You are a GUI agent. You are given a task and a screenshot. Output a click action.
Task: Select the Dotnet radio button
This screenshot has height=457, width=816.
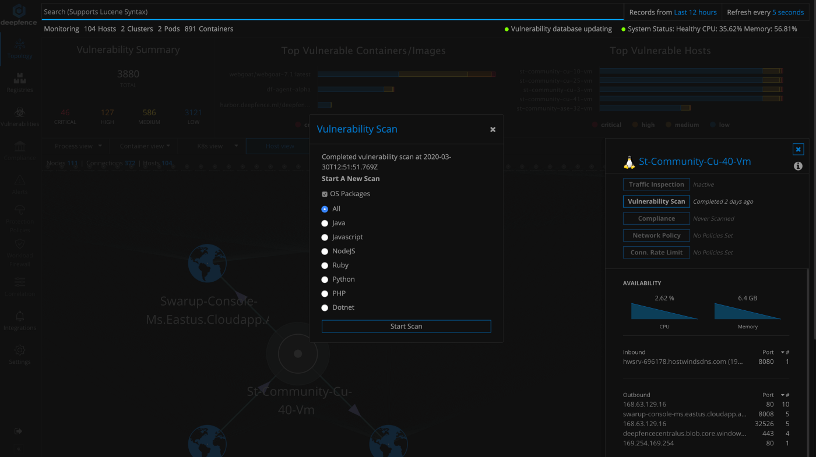325,308
